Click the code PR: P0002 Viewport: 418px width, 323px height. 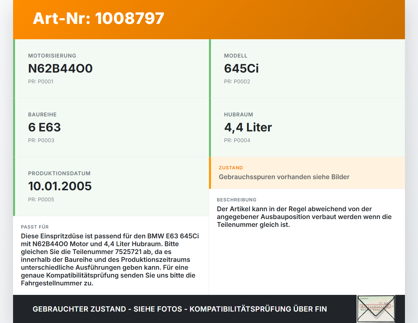(237, 82)
